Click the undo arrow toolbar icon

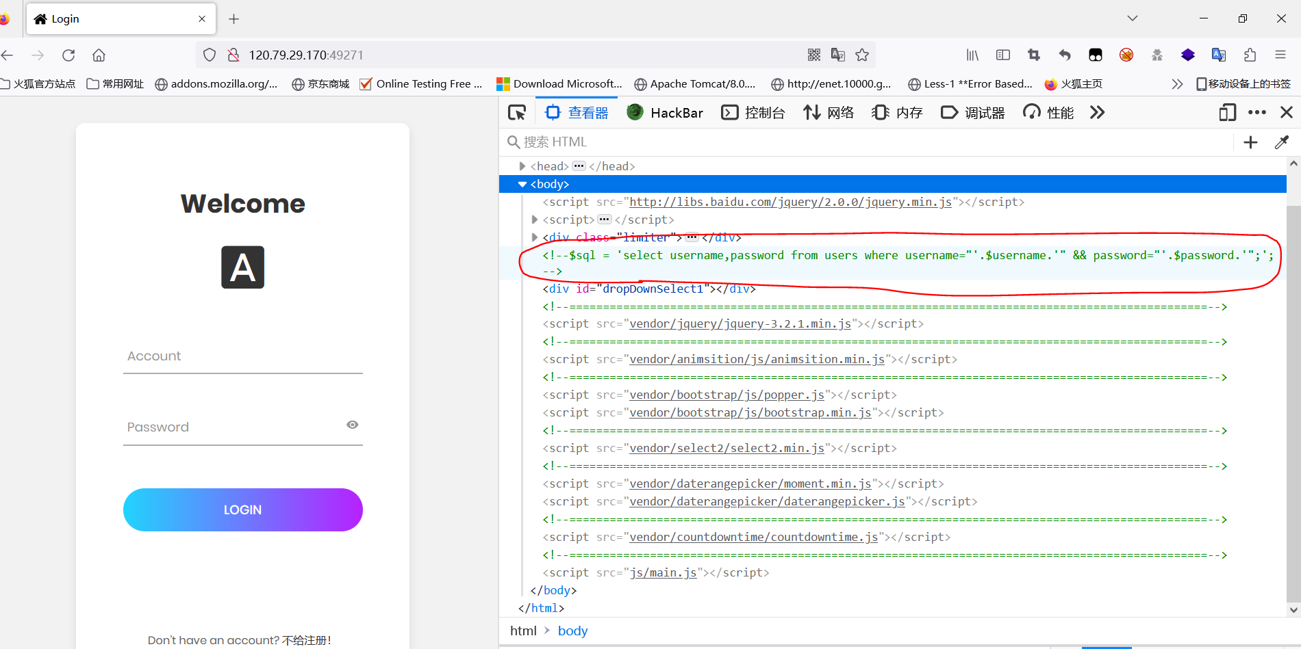pos(1065,55)
